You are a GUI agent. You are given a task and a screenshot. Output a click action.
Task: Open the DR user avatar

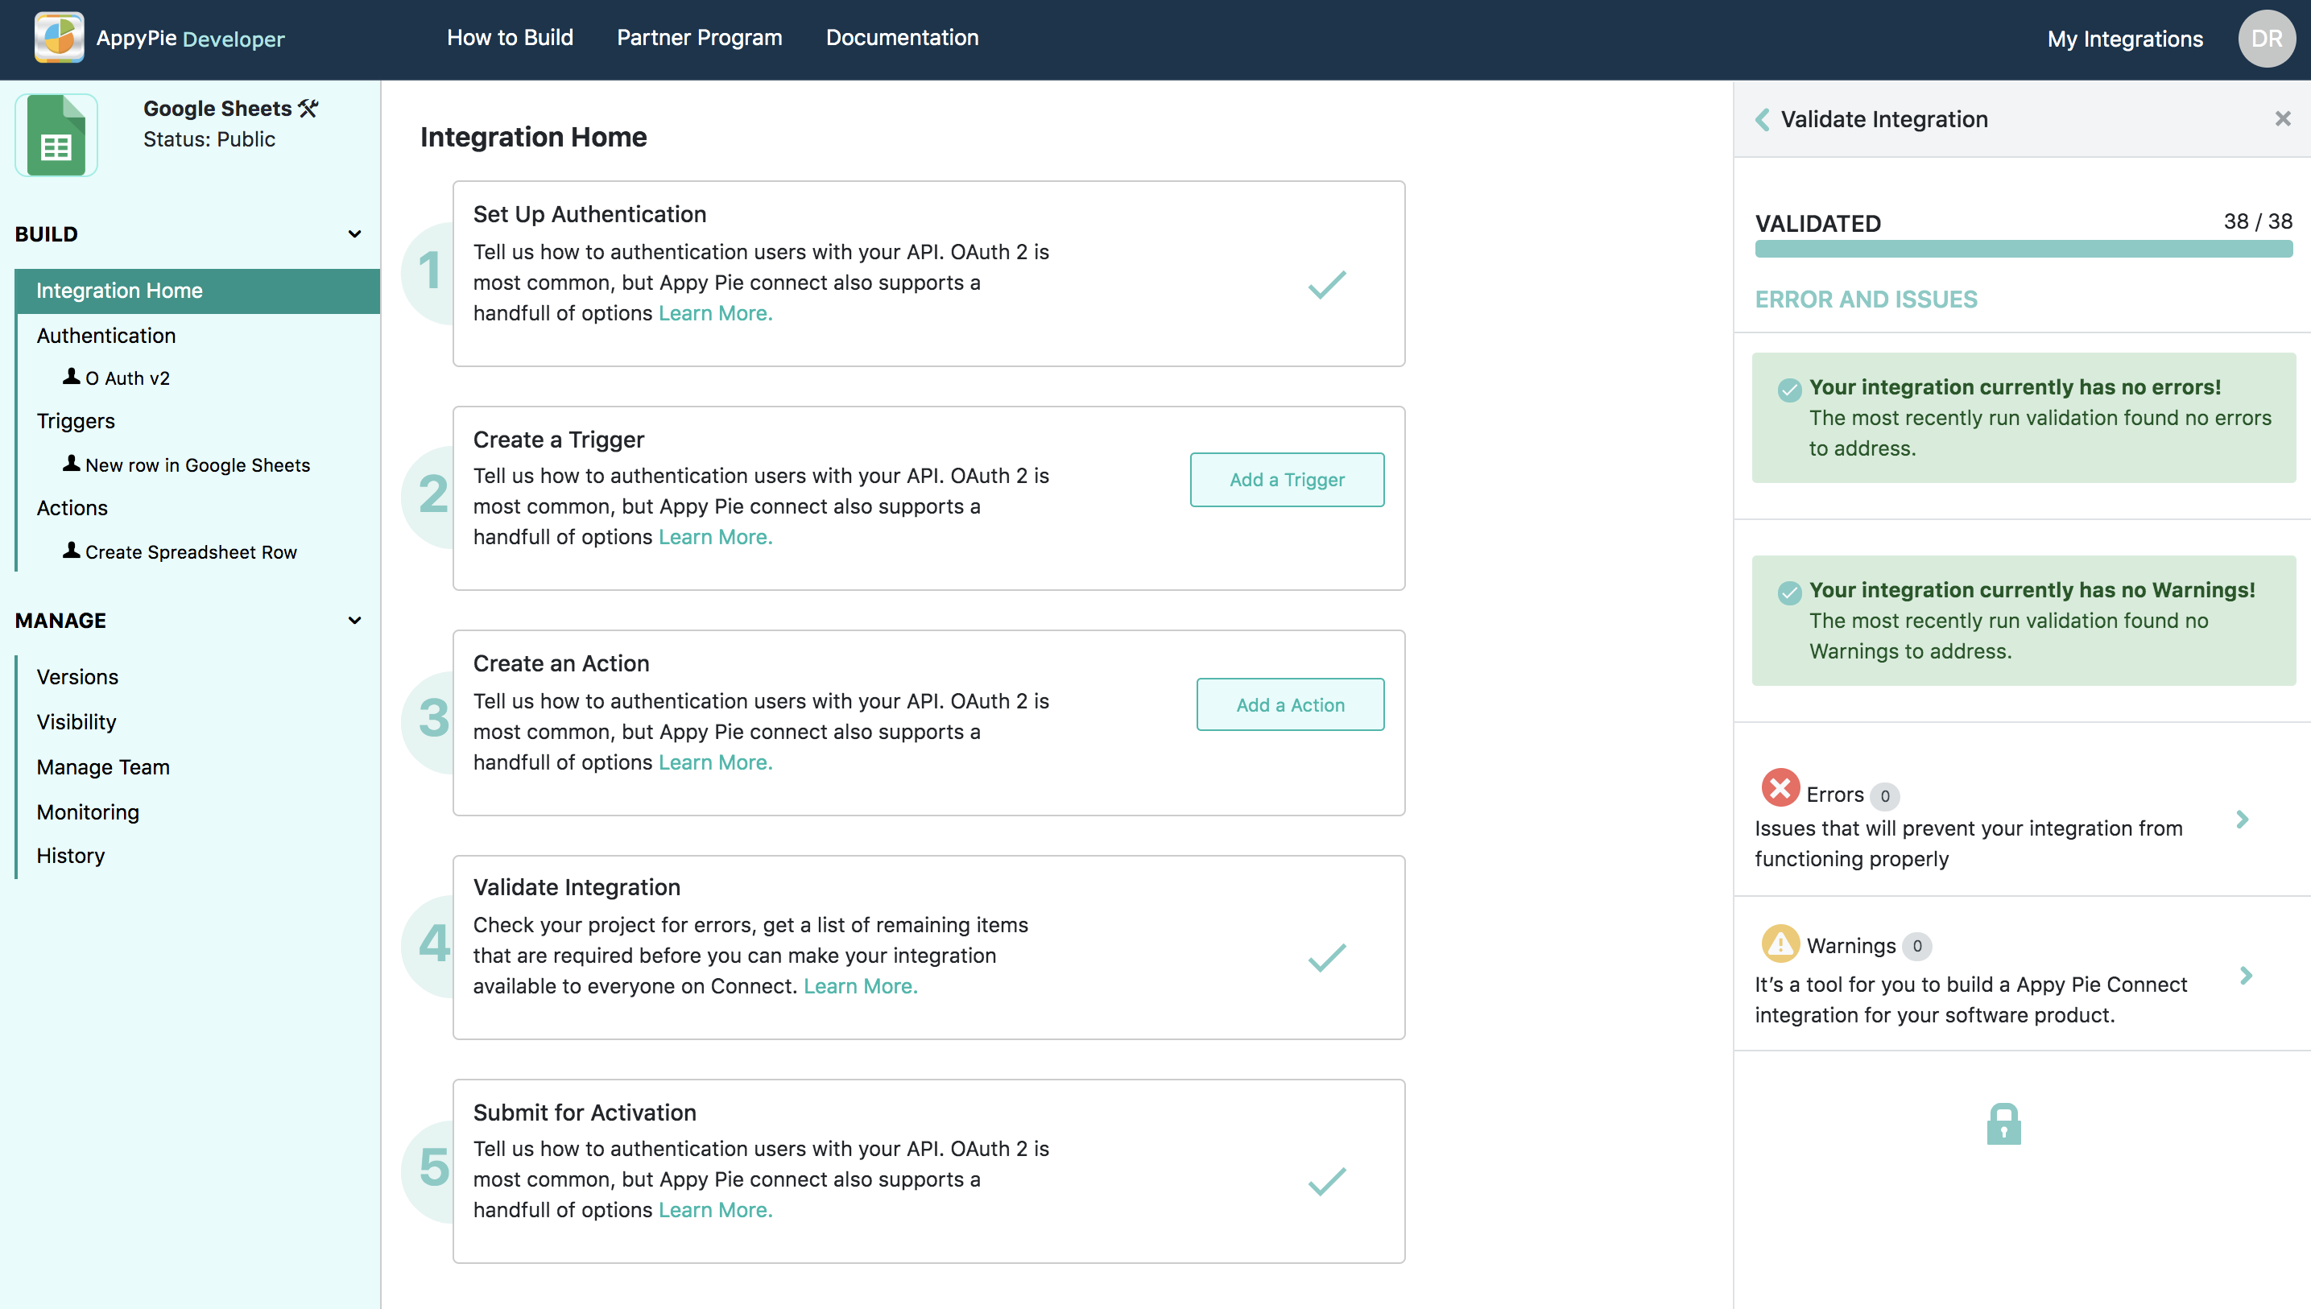[2266, 39]
